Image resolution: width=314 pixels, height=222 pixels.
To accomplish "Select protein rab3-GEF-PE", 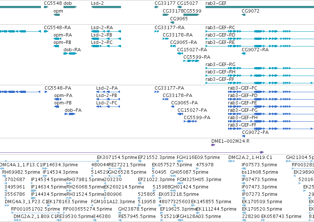I will [x=271, y=107].
